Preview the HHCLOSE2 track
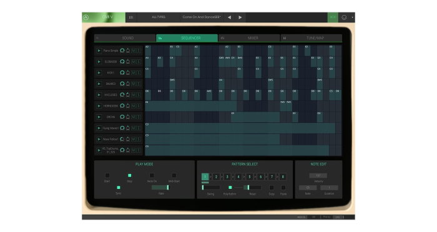 (x=99, y=95)
